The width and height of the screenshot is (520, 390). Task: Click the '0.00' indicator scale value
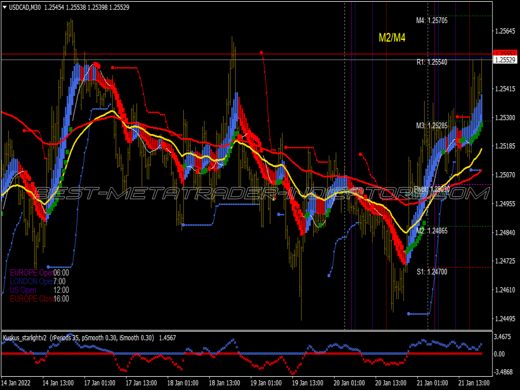tap(499, 354)
